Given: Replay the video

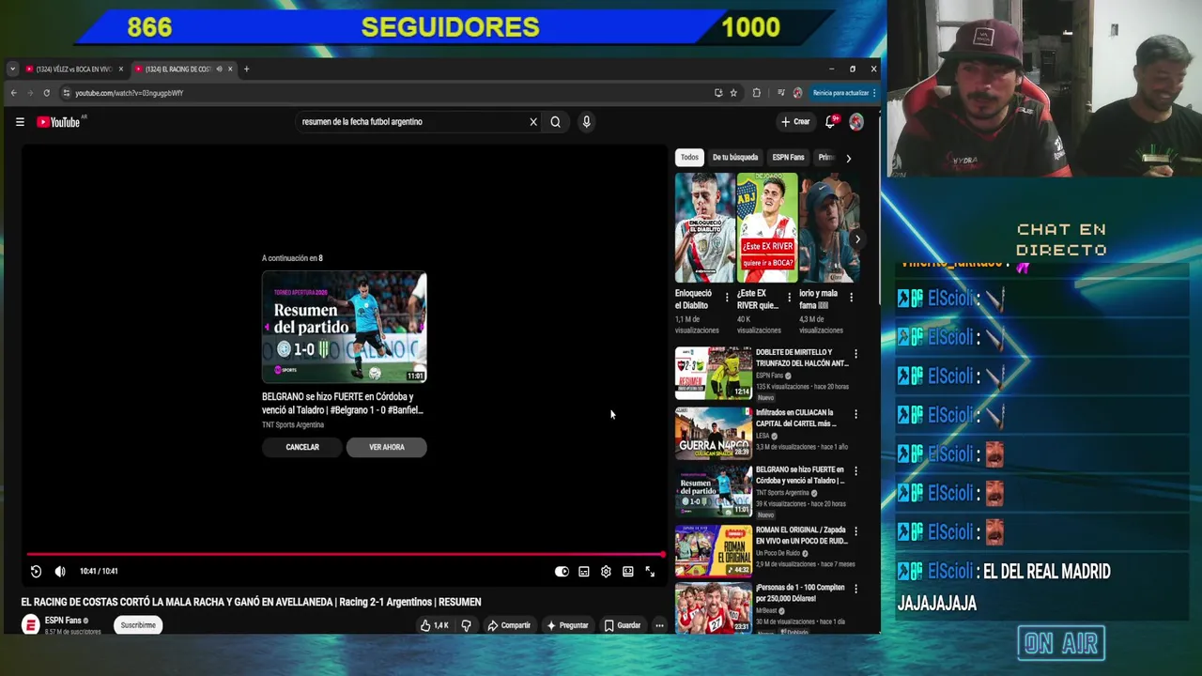Looking at the screenshot, I should (x=36, y=571).
